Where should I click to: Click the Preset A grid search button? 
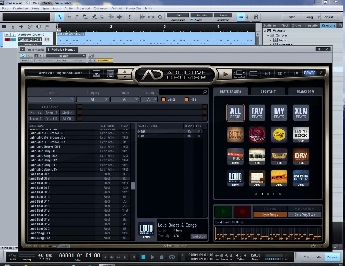pos(36,113)
